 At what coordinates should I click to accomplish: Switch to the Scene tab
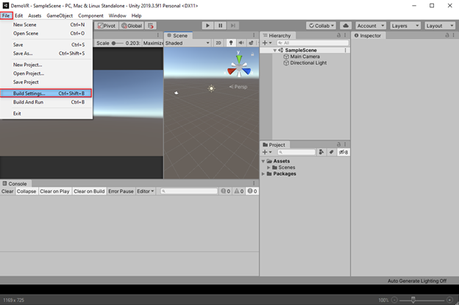coord(177,35)
